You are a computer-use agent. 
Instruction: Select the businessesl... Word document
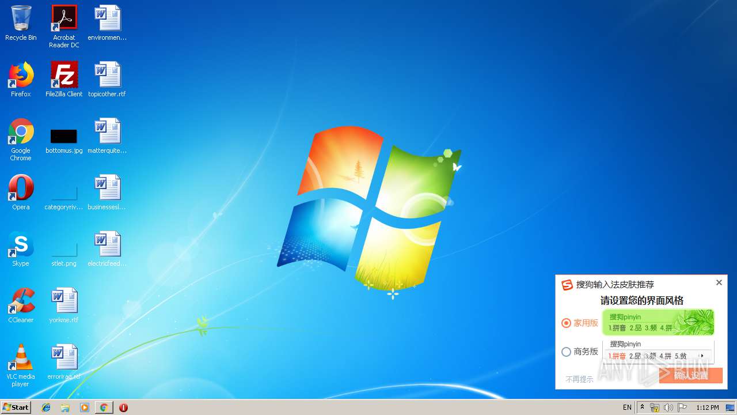(x=107, y=193)
